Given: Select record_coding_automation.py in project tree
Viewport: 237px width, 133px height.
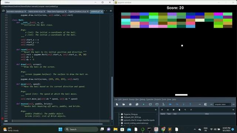Looking at the screenshot, I should tap(136, 123).
